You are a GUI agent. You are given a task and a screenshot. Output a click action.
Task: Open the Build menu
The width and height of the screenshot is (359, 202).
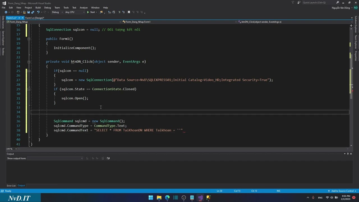(38, 8)
